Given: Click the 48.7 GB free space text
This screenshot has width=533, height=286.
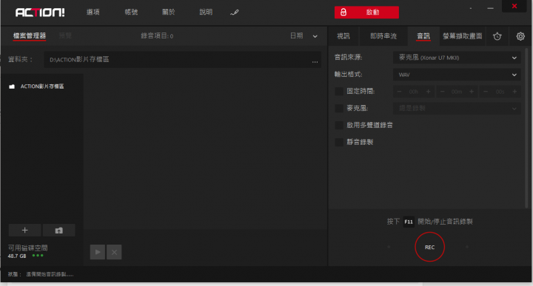Looking at the screenshot, I should point(17,256).
